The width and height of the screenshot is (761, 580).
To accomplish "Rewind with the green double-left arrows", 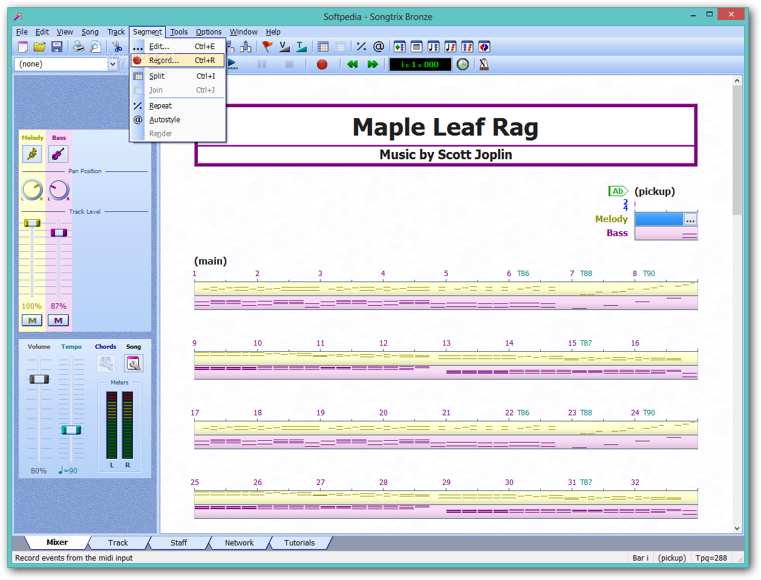I will pos(353,64).
